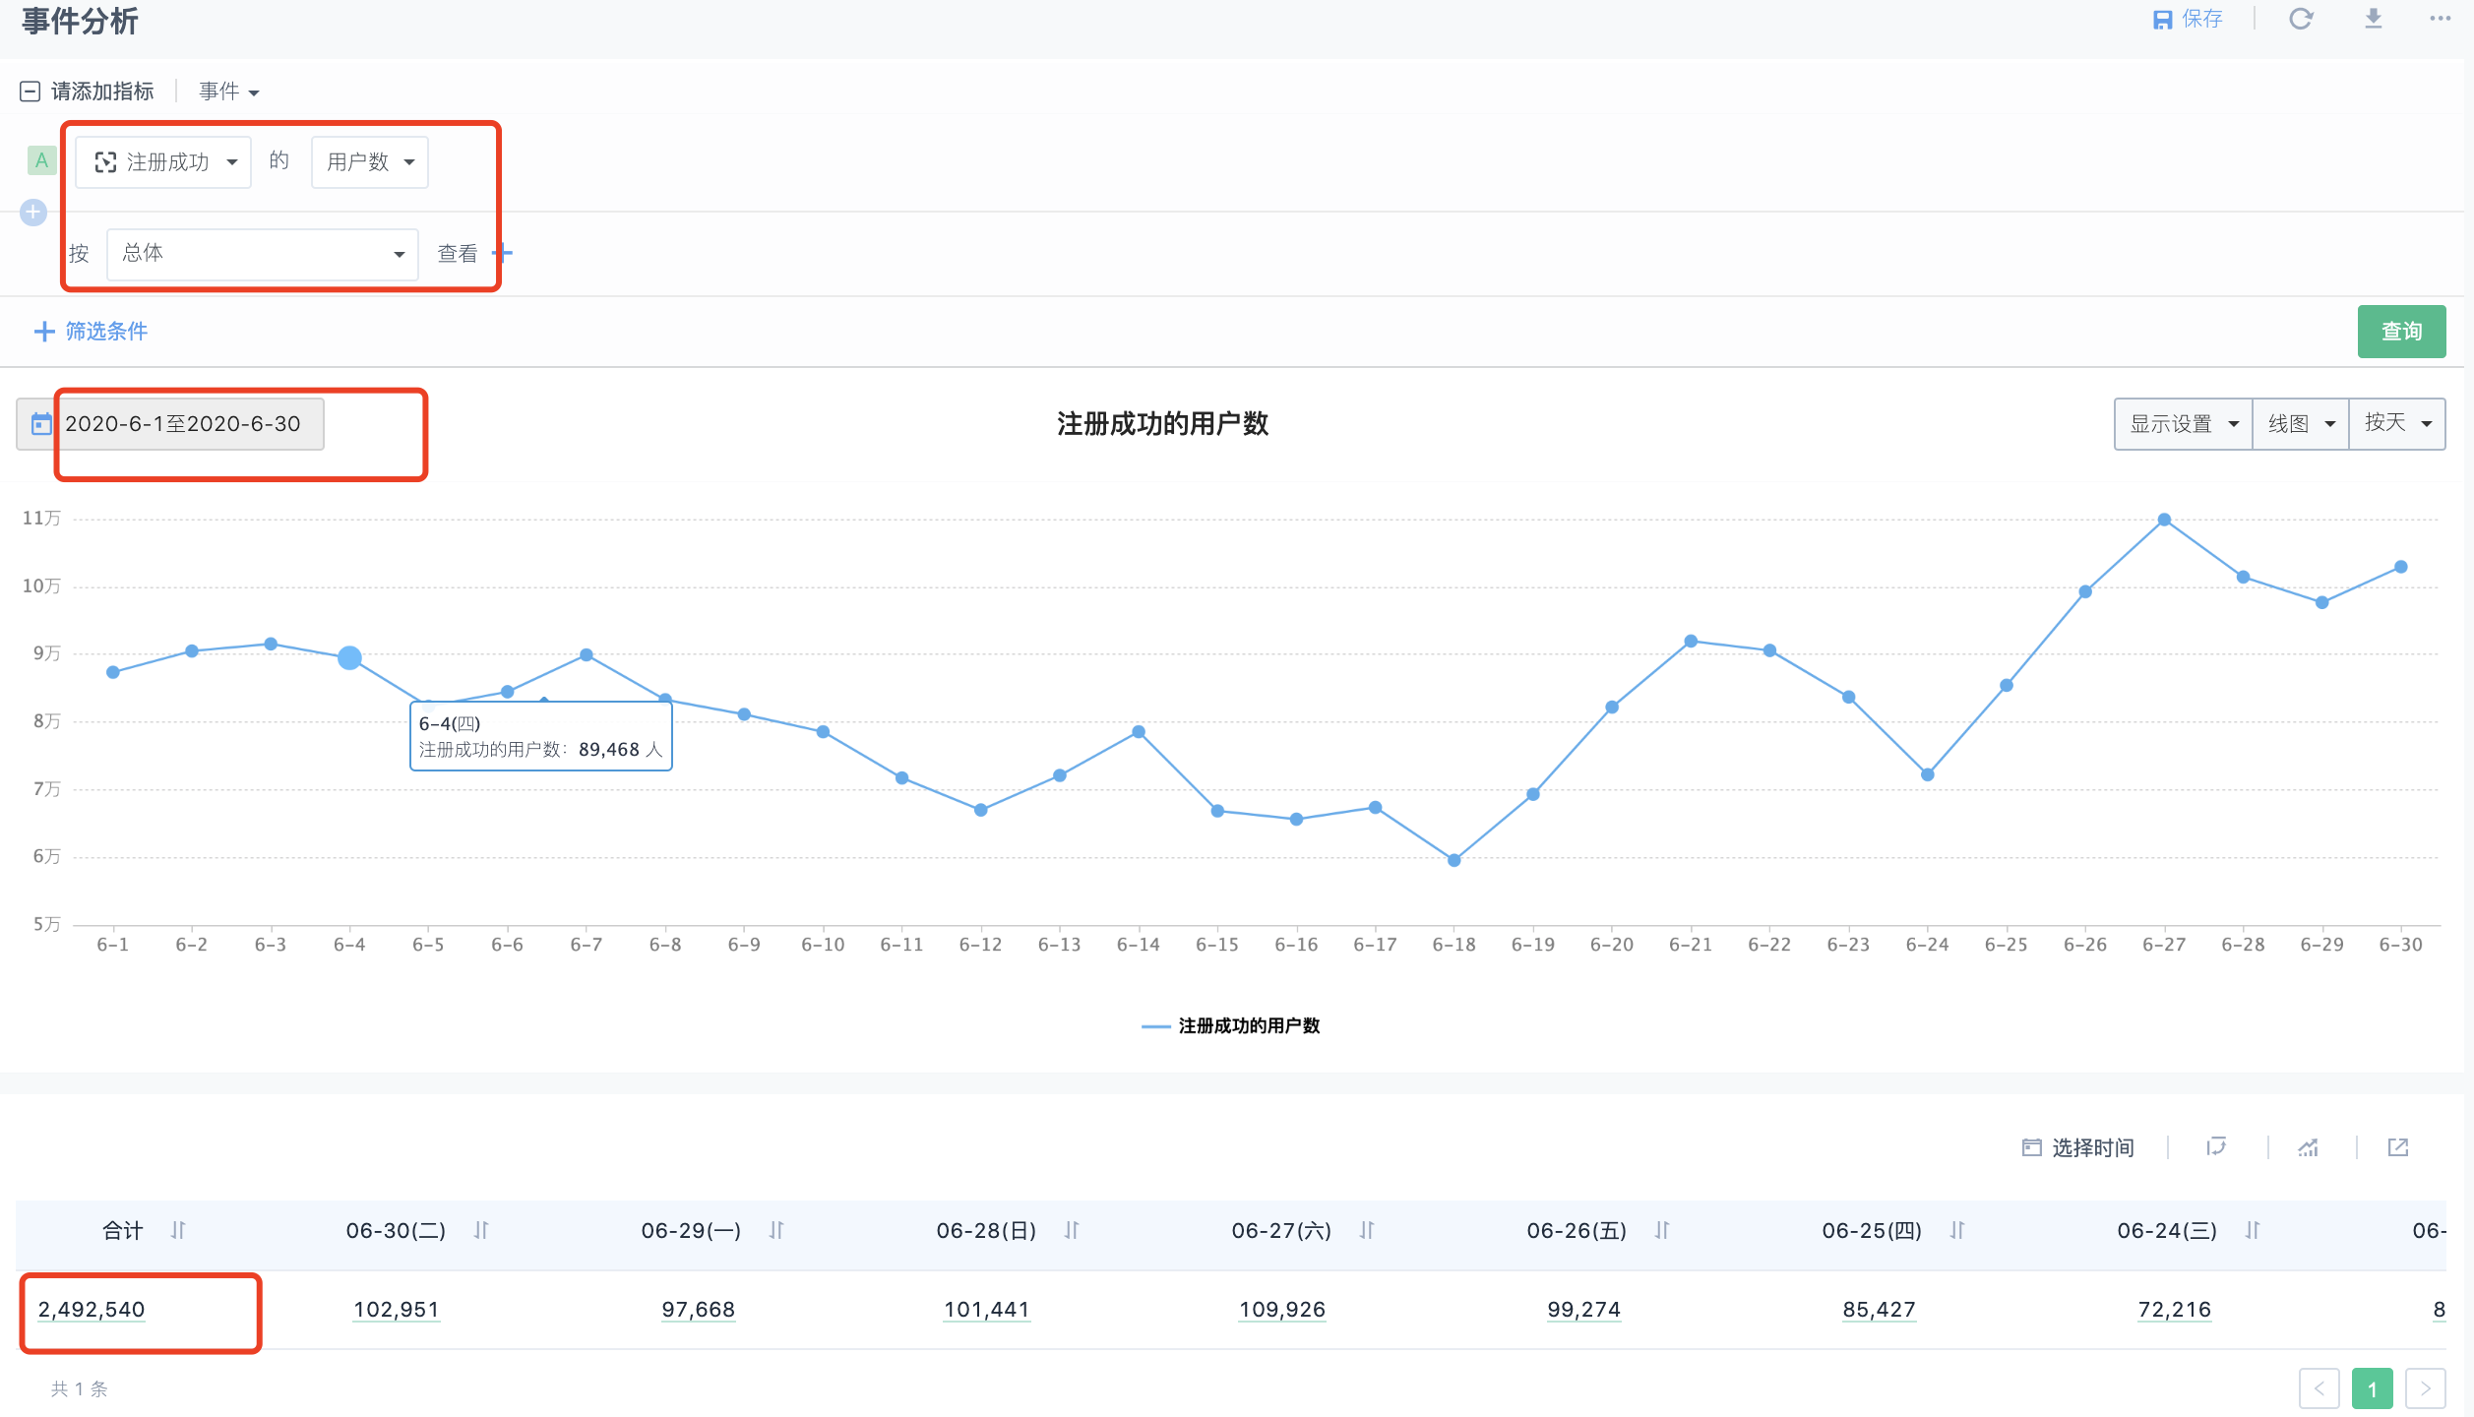Screen dimensions: 2474x1417
Task: Sort by the 06-29(一) column
Action: point(776,1230)
